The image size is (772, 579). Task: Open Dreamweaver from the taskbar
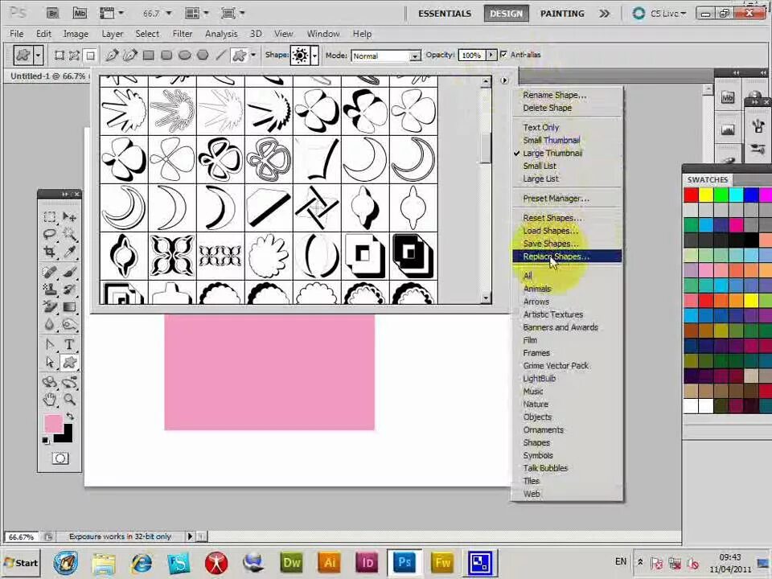(x=292, y=563)
